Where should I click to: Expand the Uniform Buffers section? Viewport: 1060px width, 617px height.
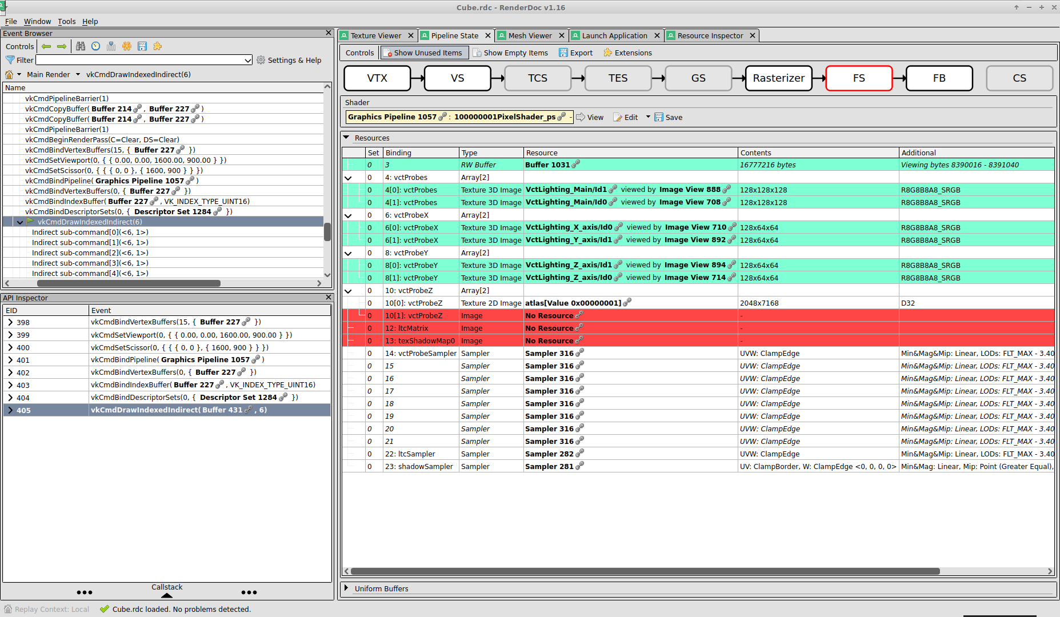(x=347, y=588)
